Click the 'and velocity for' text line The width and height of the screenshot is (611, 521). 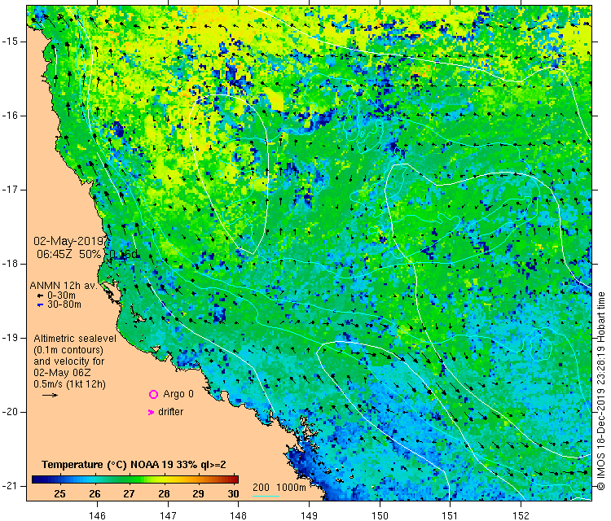(x=69, y=361)
